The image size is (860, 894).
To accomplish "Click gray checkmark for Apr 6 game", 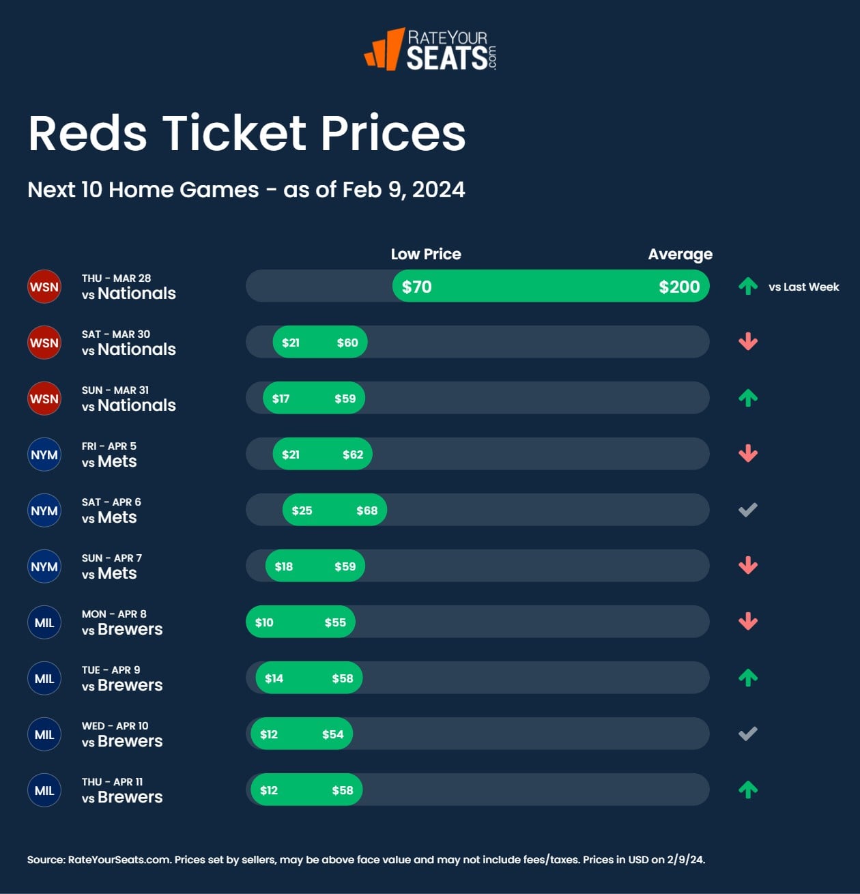I will [748, 510].
